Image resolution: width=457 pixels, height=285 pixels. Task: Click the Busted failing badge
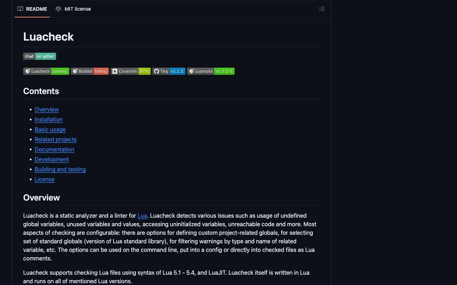[90, 71]
